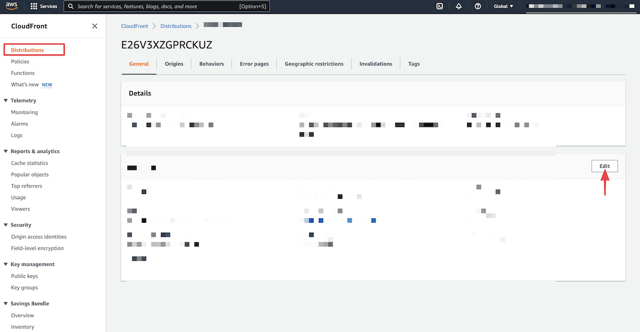640x332 pixels.
Task: Click the distribution ID heading E26V3XZGPRCKUZ
Action: (166, 45)
